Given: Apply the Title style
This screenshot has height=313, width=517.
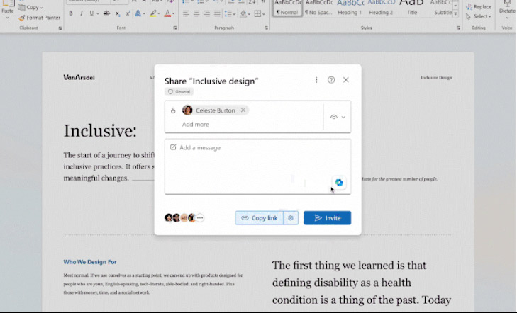Looking at the screenshot, I should (x=412, y=8).
